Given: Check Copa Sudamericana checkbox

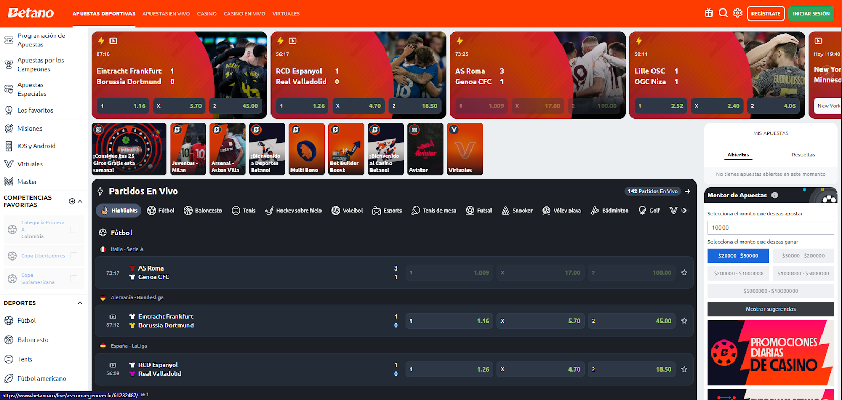Looking at the screenshot, I should point(74,278).
